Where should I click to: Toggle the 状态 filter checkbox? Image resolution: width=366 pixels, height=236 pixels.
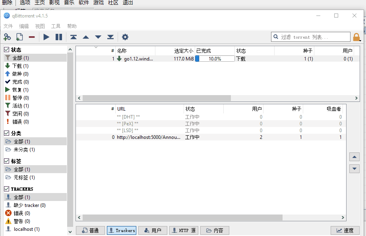(x=6, y=49)
